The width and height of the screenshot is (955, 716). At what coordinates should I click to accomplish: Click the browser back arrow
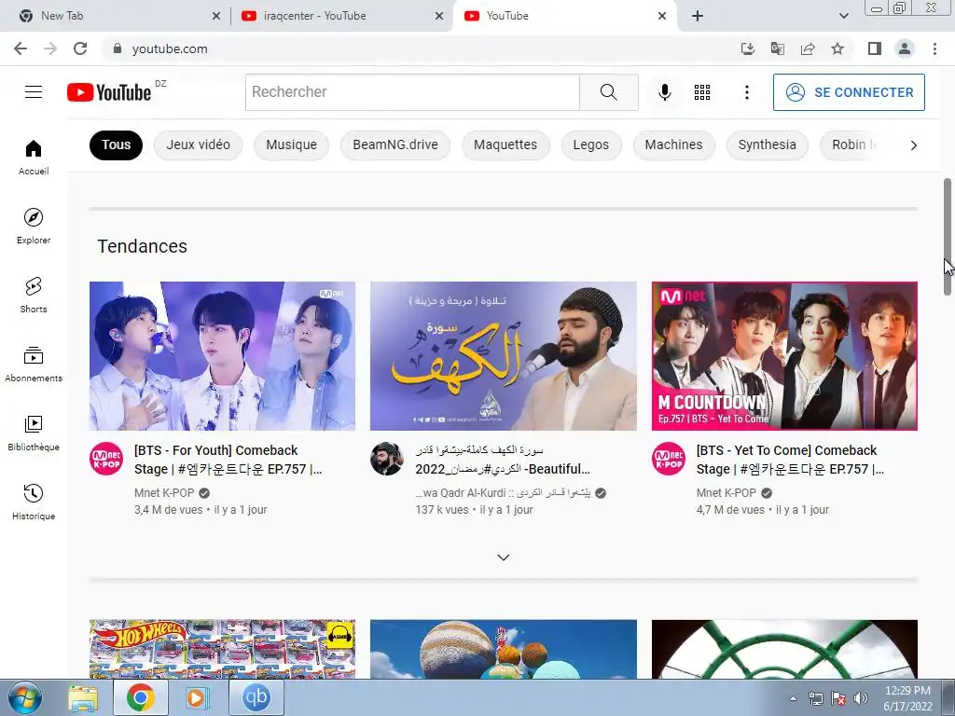(21, 48)
